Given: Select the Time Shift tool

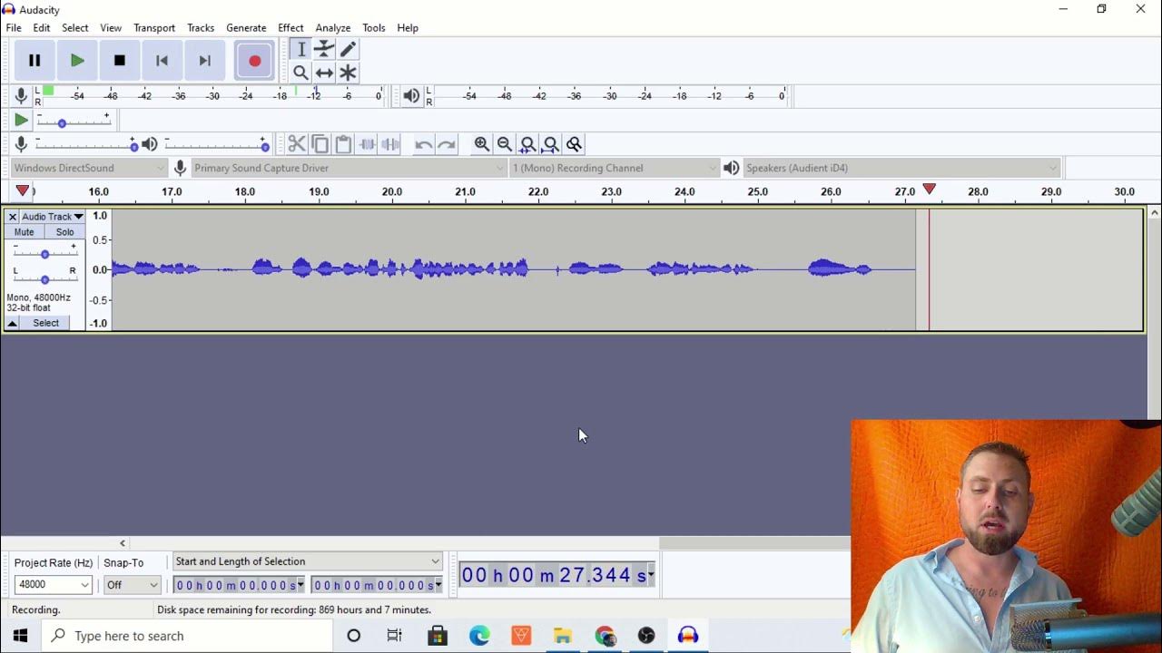Looking at the screenshot, I should click(324, 73).
